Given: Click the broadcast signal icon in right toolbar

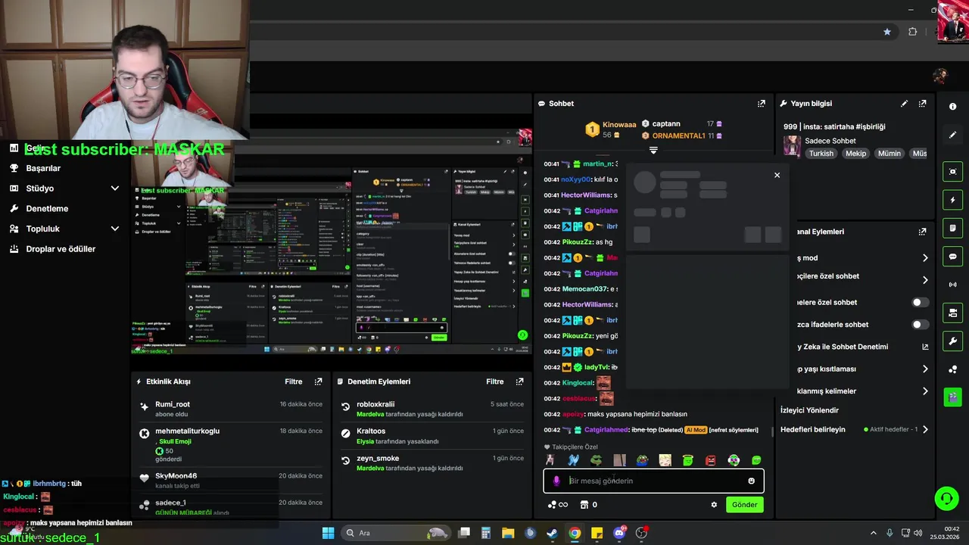Looking at the screenshot, I should [x=952, y=285].
